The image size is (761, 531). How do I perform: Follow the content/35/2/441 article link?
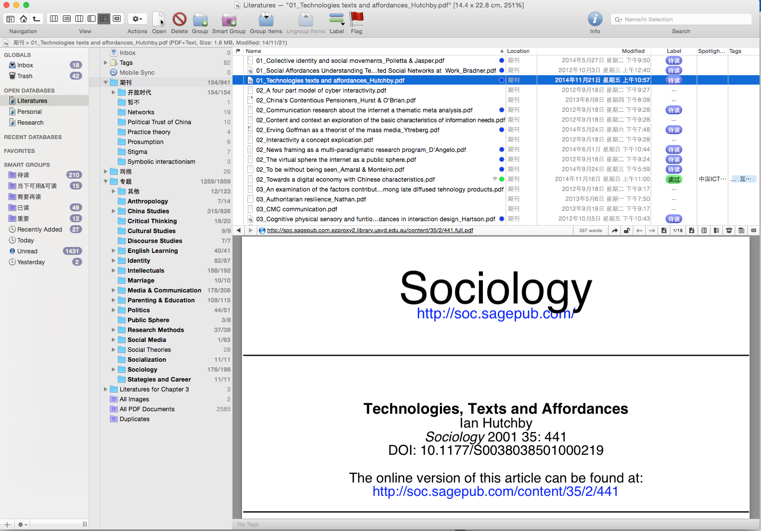(x=495, y=491)
